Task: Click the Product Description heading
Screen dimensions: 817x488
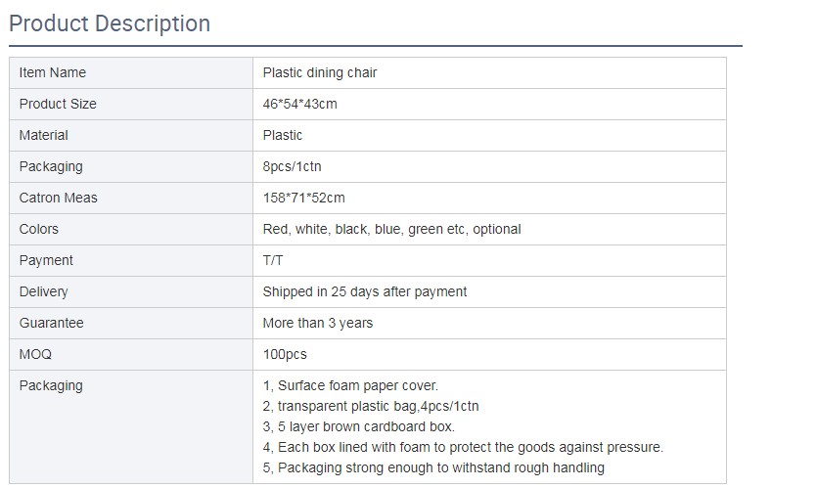Action: pyautogui.click(x=110, y=23)
